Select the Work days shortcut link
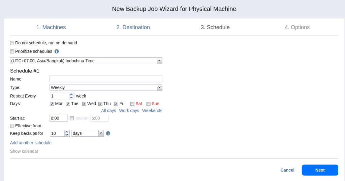This screenshot has width=345, height=181. [129, 110]
